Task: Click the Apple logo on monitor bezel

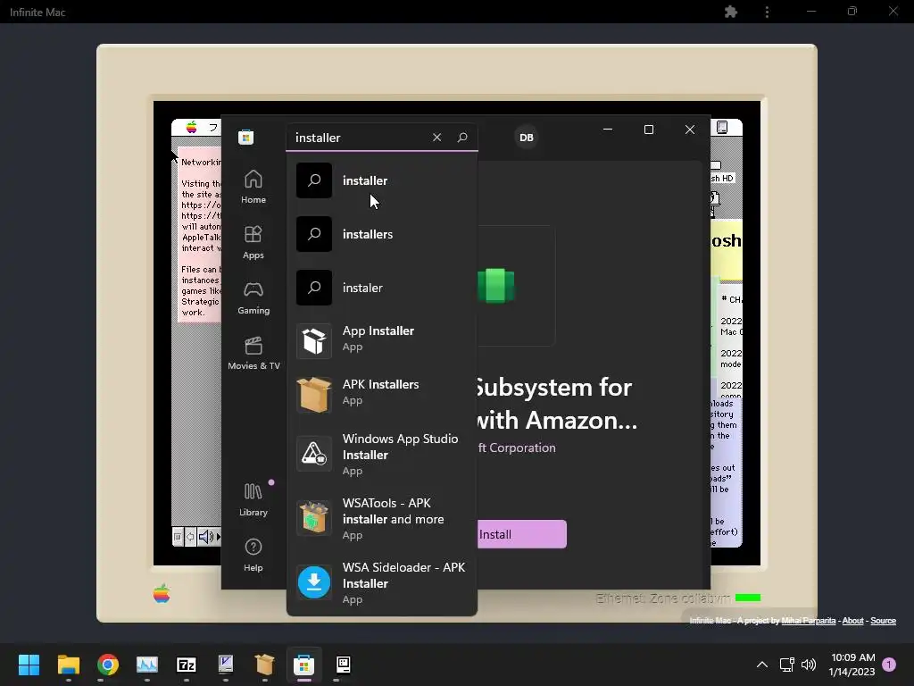Action: 162,594
